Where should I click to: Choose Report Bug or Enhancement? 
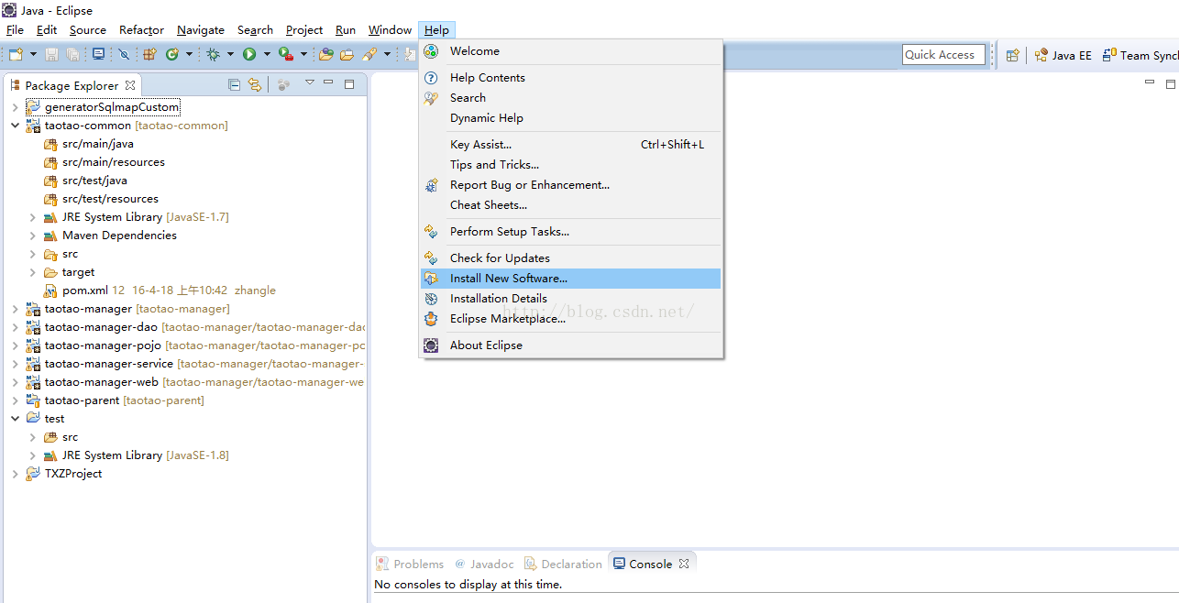tap(570, 185)
